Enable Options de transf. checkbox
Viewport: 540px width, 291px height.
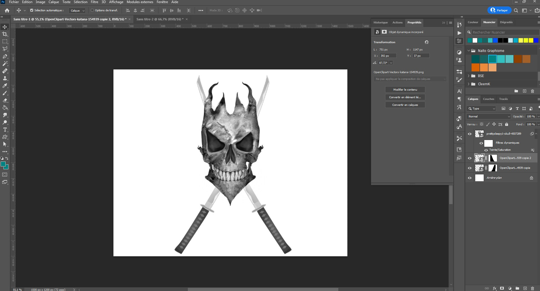[92, 10]
